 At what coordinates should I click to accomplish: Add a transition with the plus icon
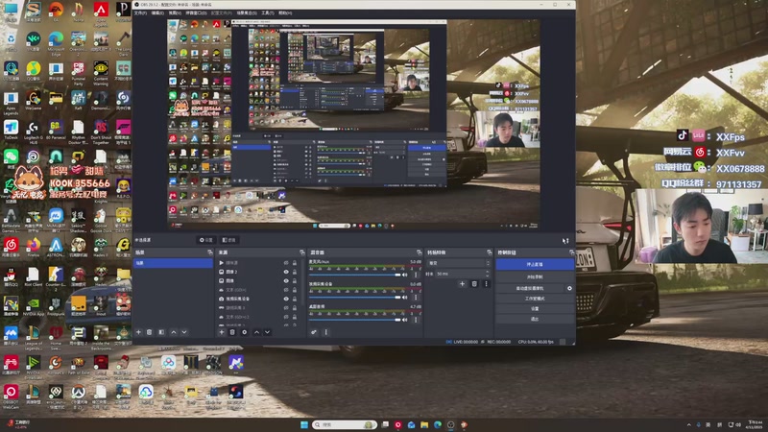[462, 283]
